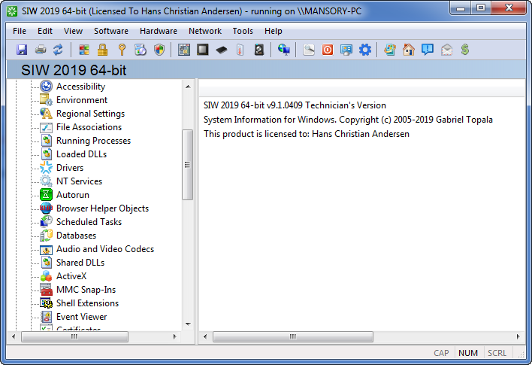Click tree panel scroll down arrow
This screenshot has width=532, height=365.
(188, 324)
